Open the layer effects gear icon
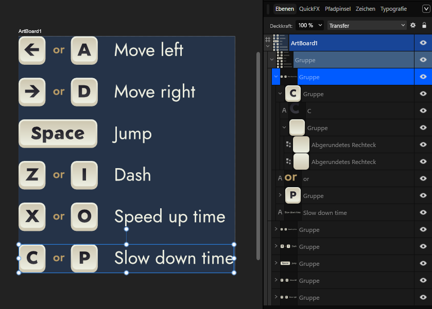Screen dimensions: 432x309 (x=413, y=25)
